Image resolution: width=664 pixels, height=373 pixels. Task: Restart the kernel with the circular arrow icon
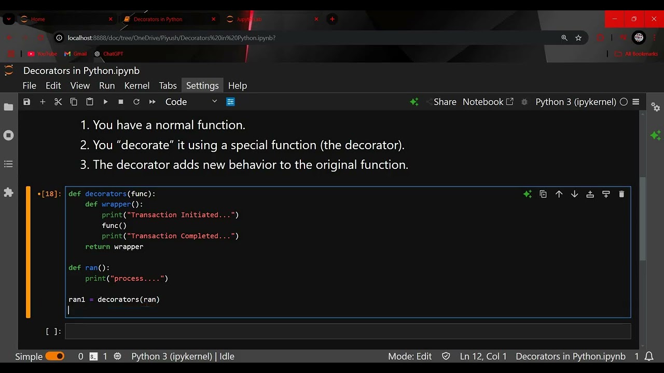pos(136,102)
